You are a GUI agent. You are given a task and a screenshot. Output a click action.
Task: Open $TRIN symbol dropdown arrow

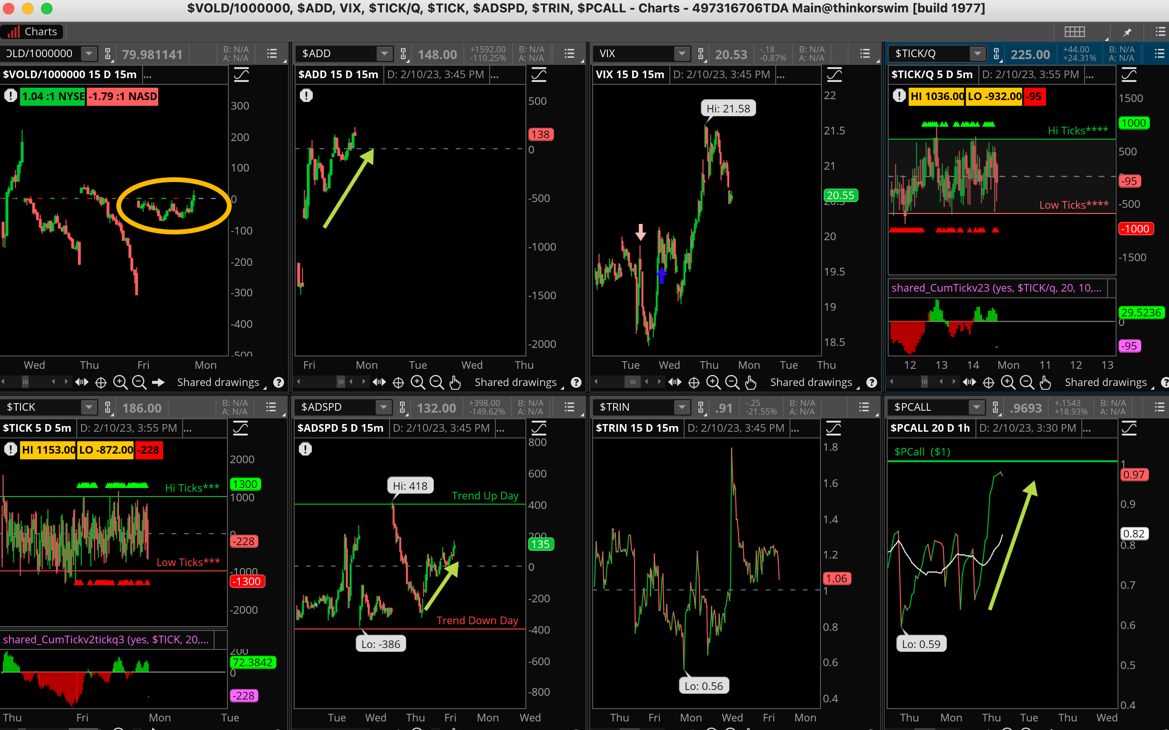tap(682, 407)
